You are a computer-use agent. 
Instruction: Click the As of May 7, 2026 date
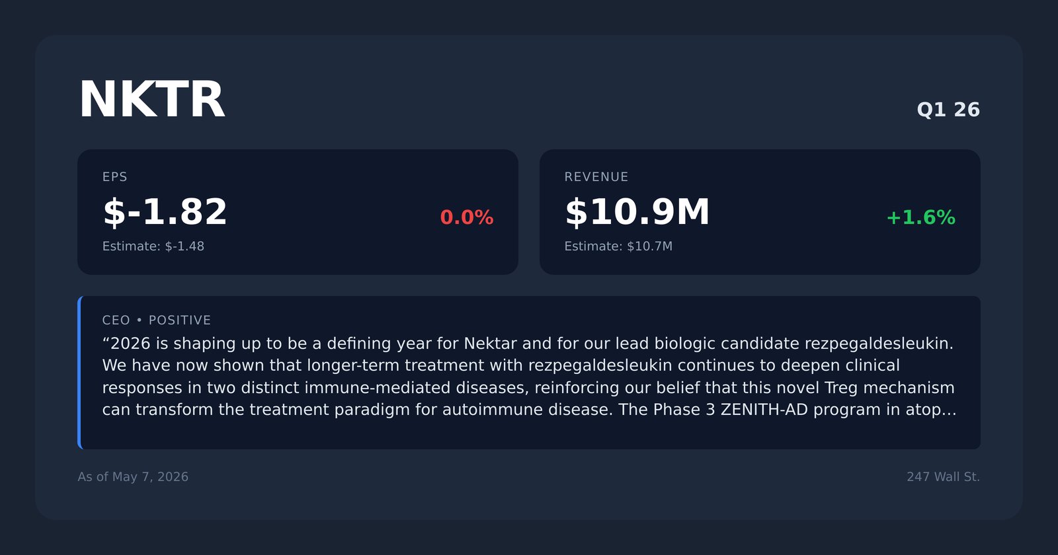(x=133, y=477)
